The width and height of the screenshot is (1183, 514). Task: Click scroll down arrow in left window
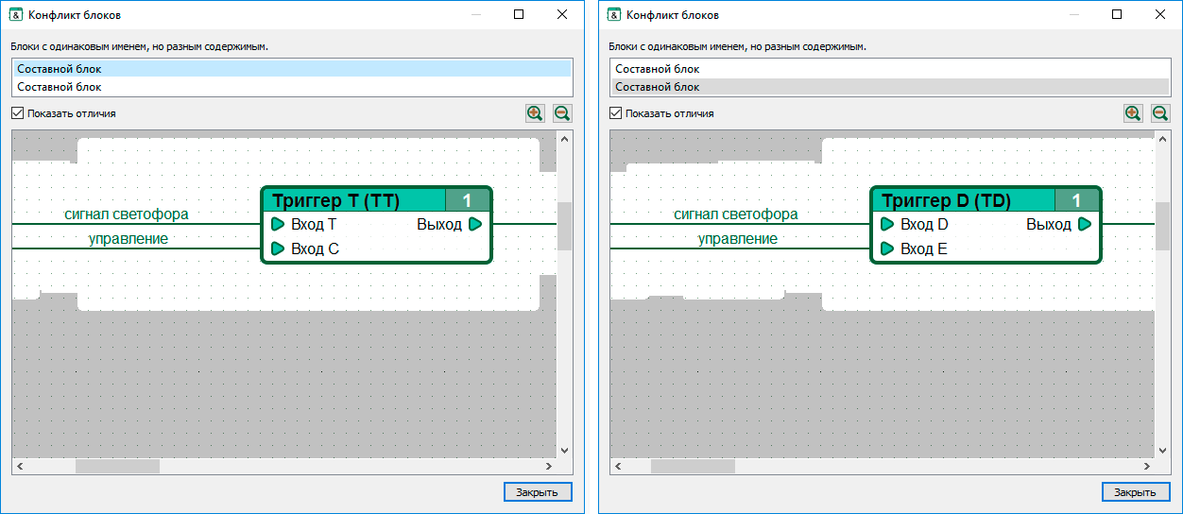click(x=565, y=451)
